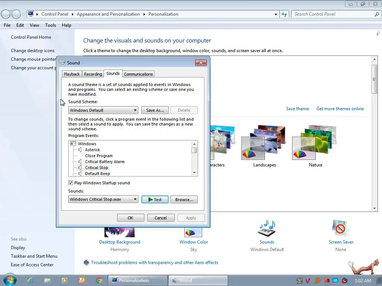Click the leftmost system tray icon
Screen dimensions: 382x286
300,281
